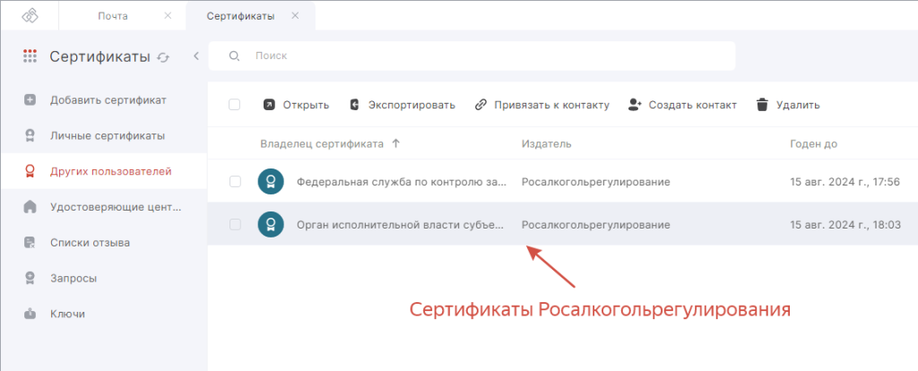This screenshot has width=918, height=371.
Task: Focus the Поиск search field
Action: pos(472,56)
